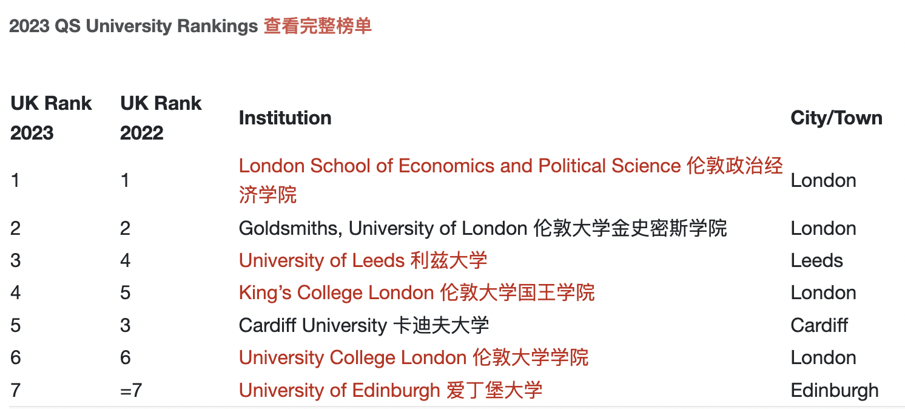Image resolution: width=905 pixels, height=409 pixels.
Task: Click the Edinburgh cell in City/Town column
Action: click(834, 390)
